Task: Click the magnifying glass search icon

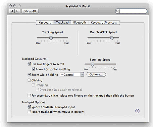Action: [118, 11]
